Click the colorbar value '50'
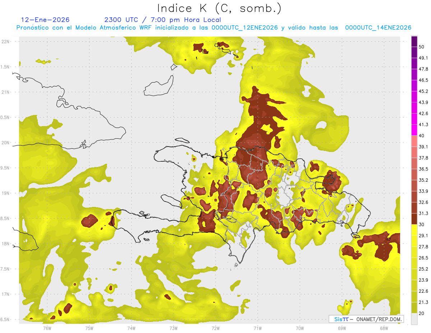Screen dimensions: 431x333 pyautogui.click(x=422, y=47)
